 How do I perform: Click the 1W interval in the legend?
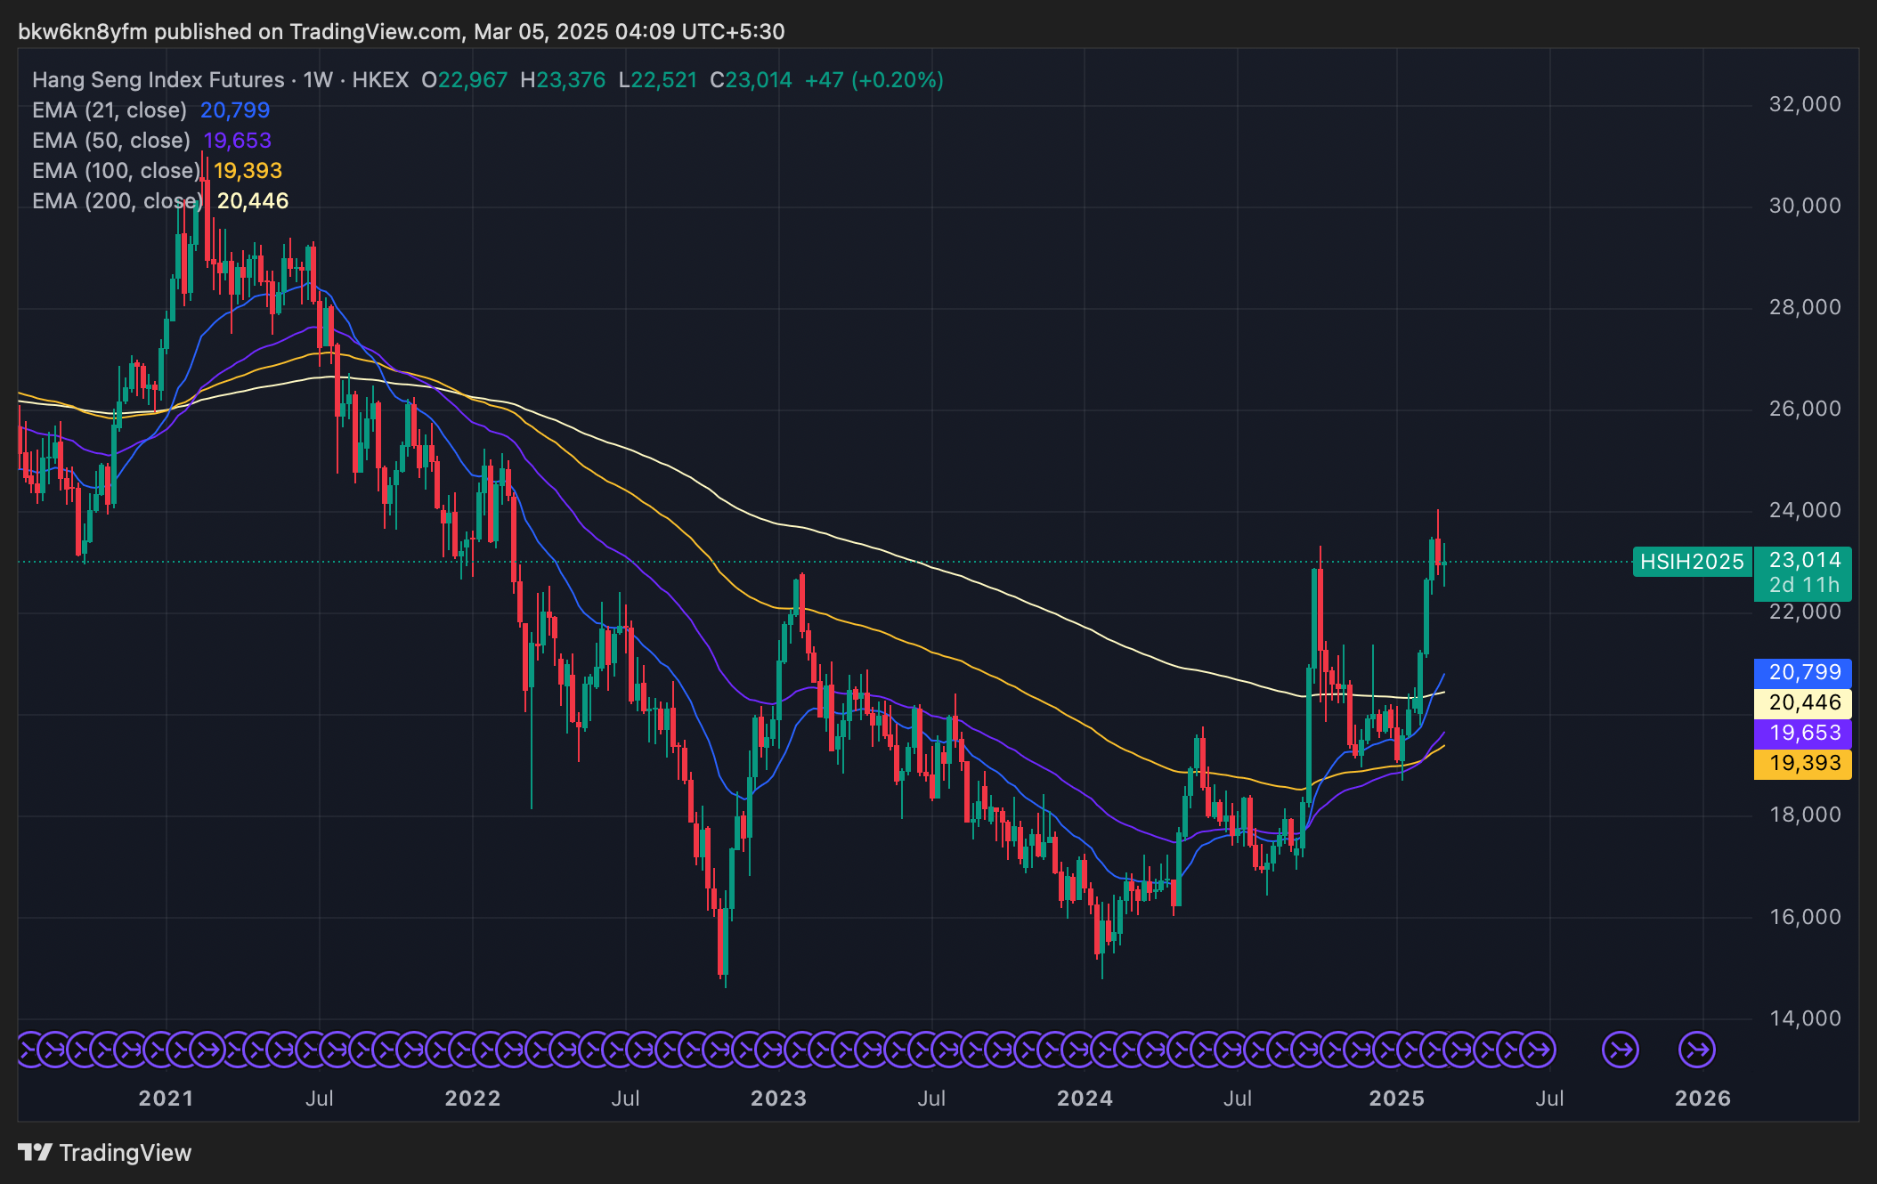(318, 80)
